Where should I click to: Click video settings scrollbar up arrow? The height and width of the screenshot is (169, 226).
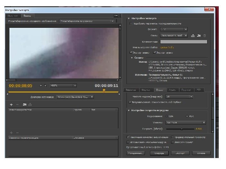click(x=213, y=94)
